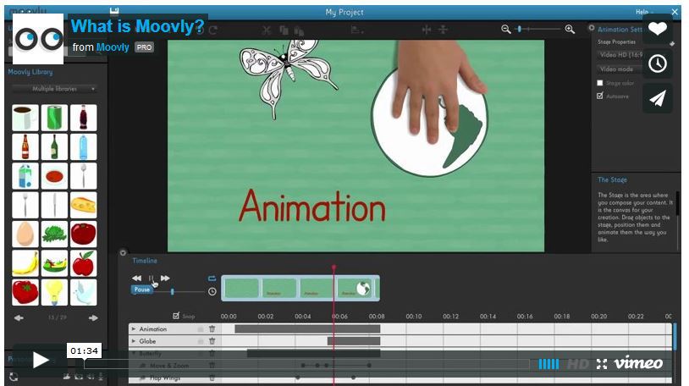Toggle visibility box on Animation layer
Screen dimensions: 689x386
click(x=201, y=329)
